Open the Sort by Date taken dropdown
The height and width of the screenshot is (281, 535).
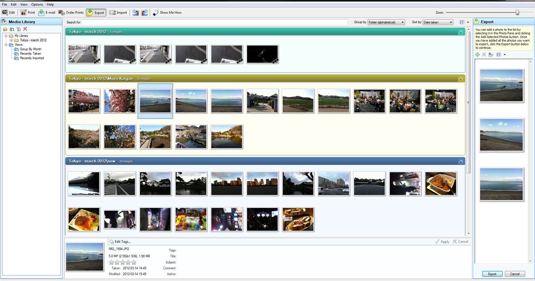coord(437,22)
